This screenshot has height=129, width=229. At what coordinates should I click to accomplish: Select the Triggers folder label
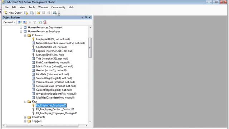pos(36,121)
